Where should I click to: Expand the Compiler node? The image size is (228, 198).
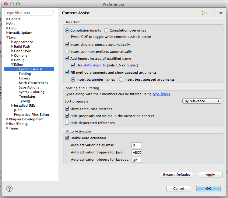click(x=12, y=55)
